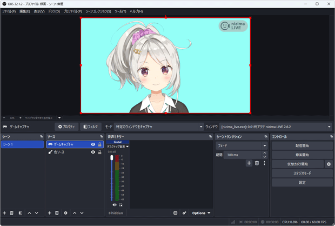Click the 300 ms duration field
The height and width of the screenshot is (226, 335).
[x=243, y=155]
